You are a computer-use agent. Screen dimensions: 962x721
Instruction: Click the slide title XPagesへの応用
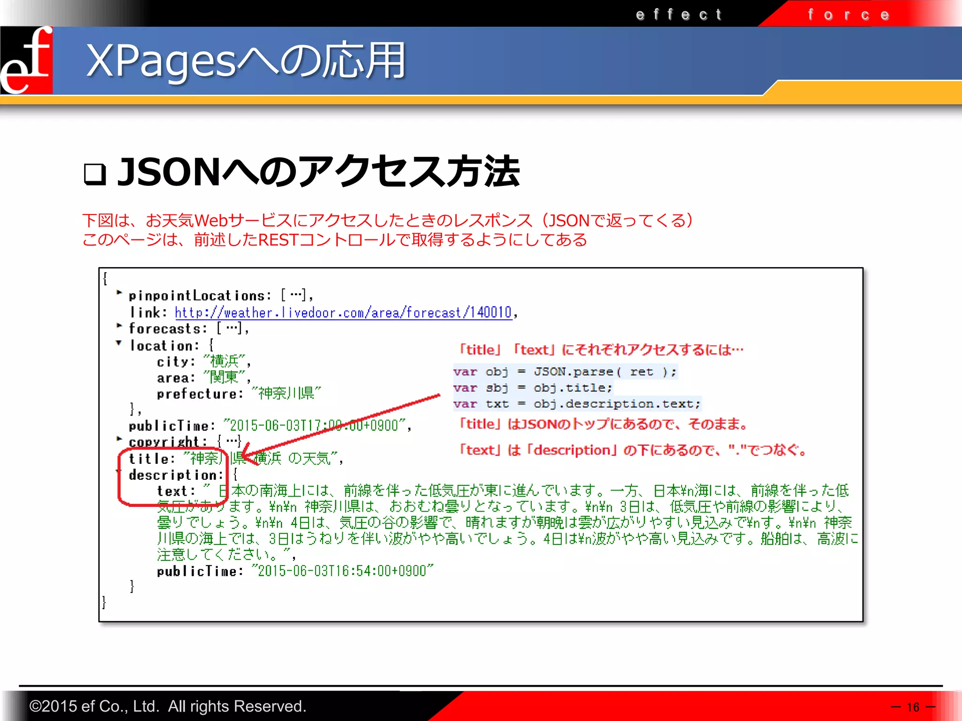(246, 60)
